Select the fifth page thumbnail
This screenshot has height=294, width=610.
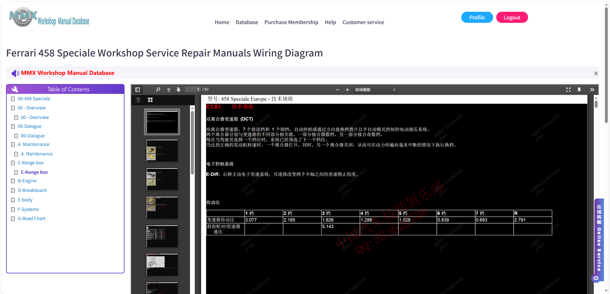click(162, 236)
